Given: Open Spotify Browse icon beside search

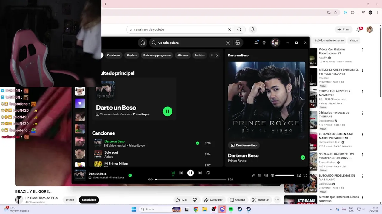Looking at the screenshot, I should click(x=238, y=43).
